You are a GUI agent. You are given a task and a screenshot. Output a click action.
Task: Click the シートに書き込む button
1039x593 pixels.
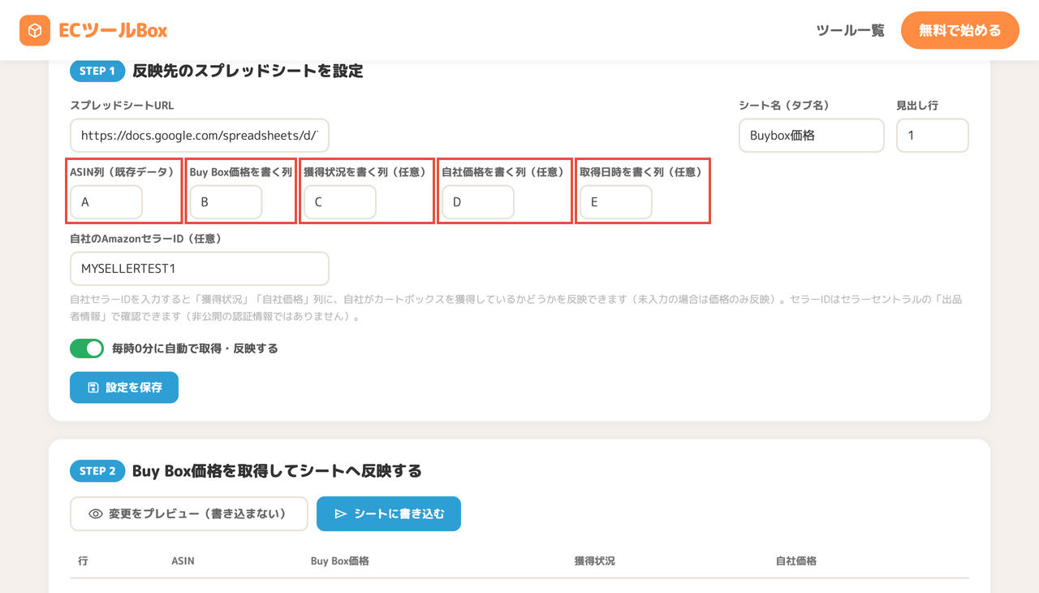(x=389, y=514)
